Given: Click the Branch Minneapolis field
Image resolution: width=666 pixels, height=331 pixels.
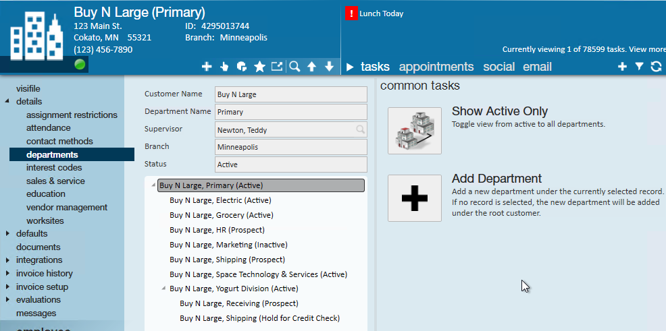Looking at the screenshot, I should coord(291,147).
